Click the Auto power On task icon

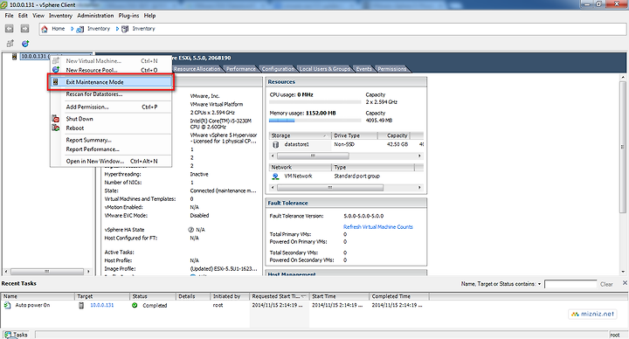pos(7,305)
